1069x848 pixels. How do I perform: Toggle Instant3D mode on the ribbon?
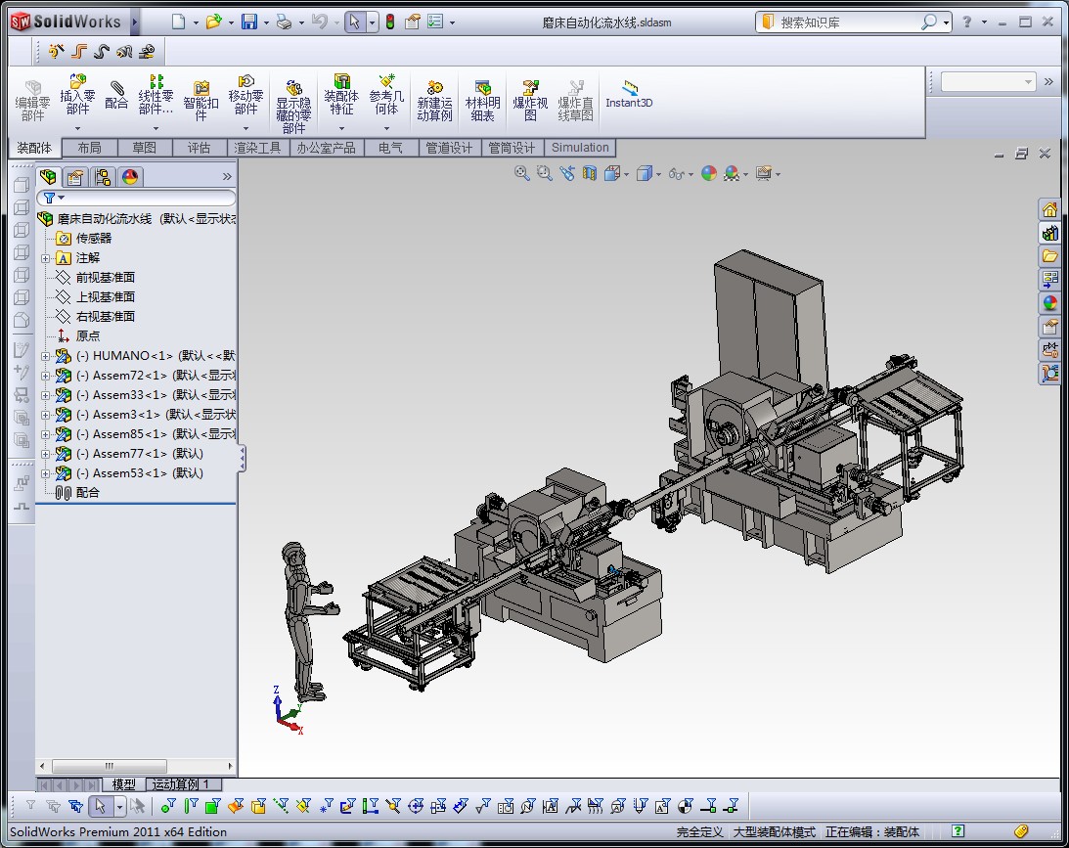click(629, 95)
